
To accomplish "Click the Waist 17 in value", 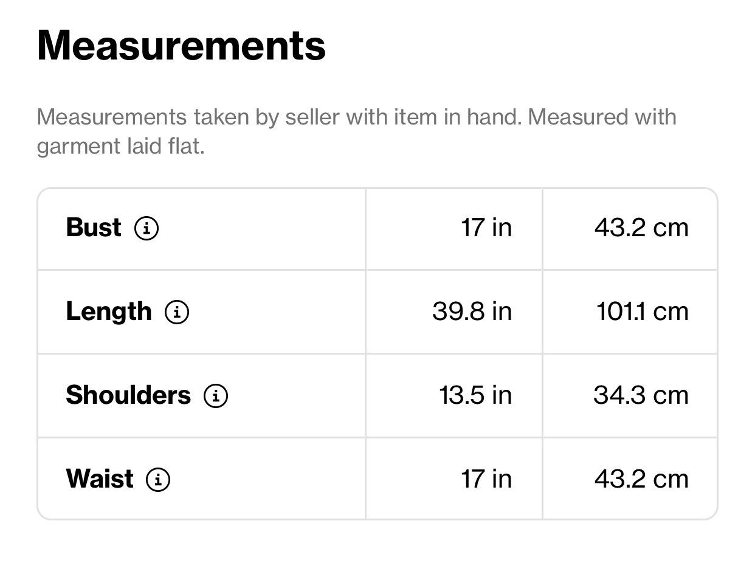I will 486,479.
